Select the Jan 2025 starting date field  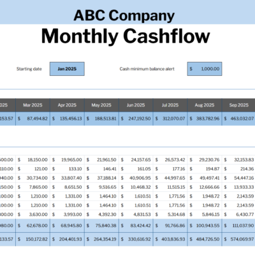pos(67,69)
